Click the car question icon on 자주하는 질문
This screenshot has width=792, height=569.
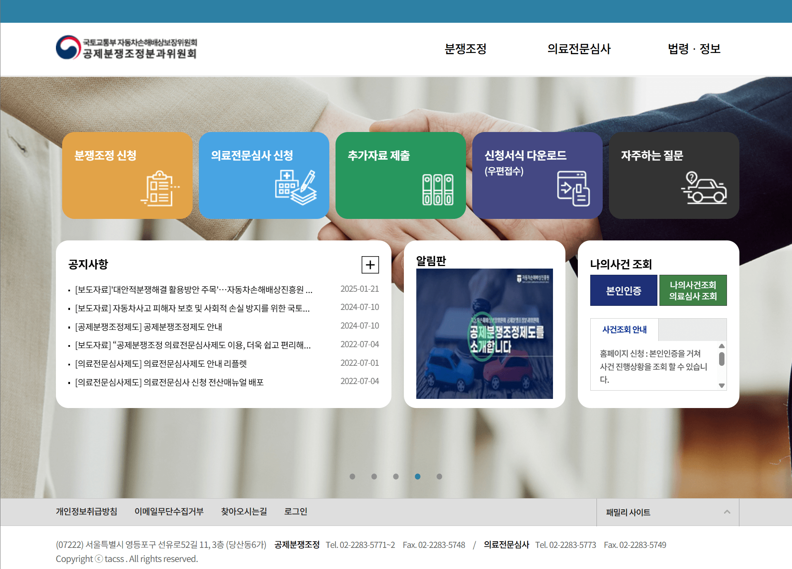tap(704, 187)
